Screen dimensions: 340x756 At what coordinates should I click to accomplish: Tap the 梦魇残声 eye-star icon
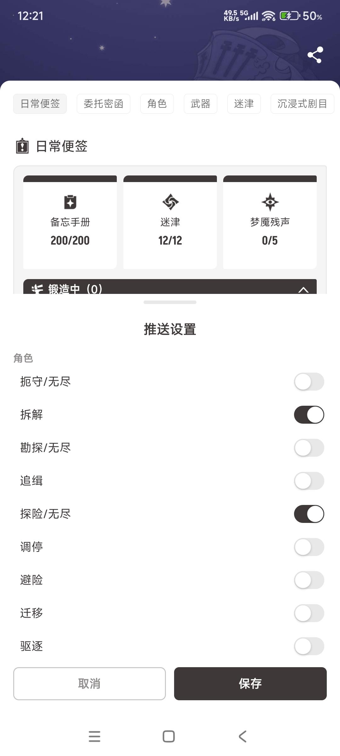(x=270, y=202)
